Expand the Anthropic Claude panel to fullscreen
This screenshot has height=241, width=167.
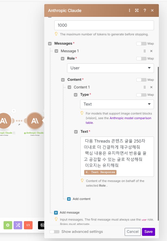[x=137, y=10]
